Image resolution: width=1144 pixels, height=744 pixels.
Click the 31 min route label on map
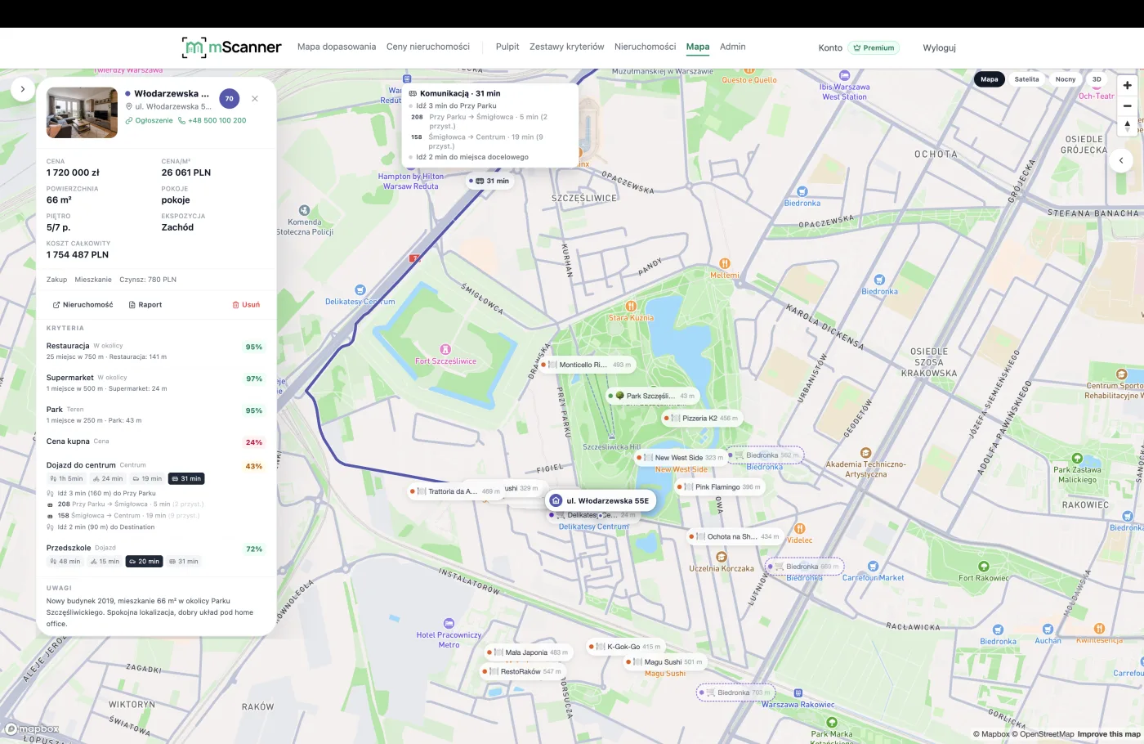pyautogui.click(x=489, y=181)
